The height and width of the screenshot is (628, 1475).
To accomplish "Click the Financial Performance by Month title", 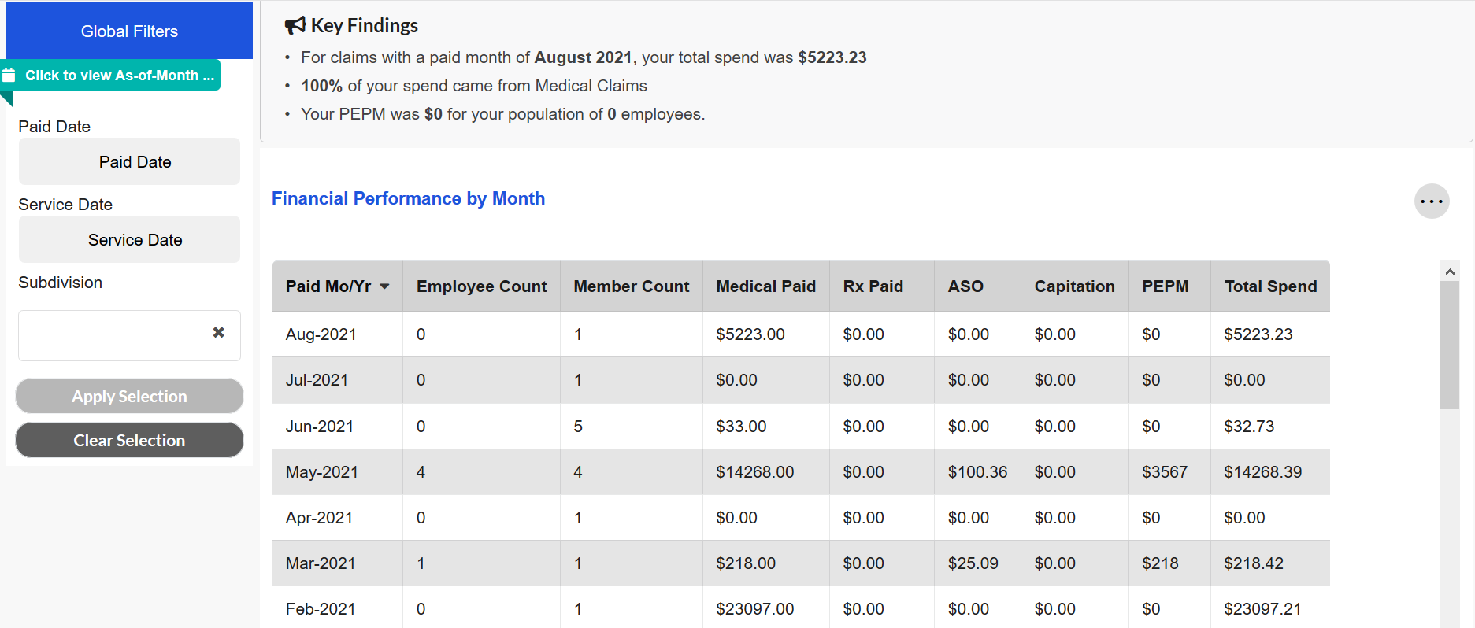I will 408,198.
